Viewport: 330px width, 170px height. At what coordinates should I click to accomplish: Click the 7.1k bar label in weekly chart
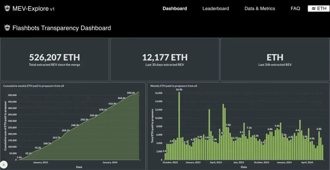[249, 128]
